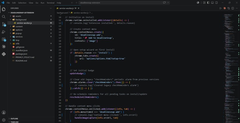Image resolution: width=240 pixels, height=123 pixels.
Task: Click 'handleImageCapture(info.srcUrl, tab)' on line 44
Action: [x=96, y=118]
